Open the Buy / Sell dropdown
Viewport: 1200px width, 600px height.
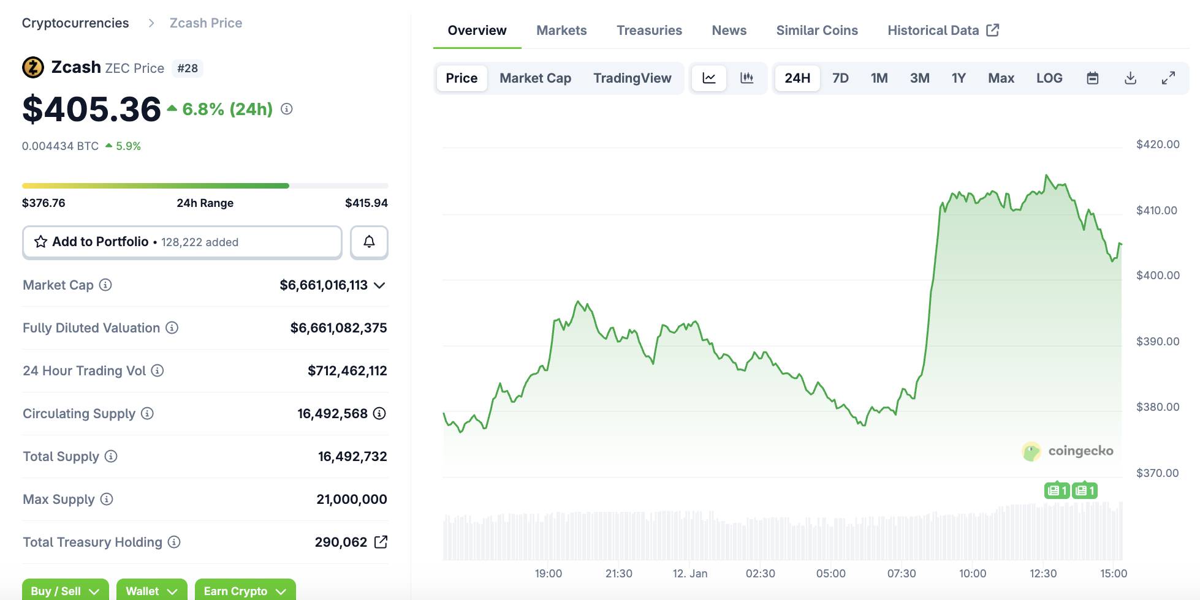tap(65, 590)
